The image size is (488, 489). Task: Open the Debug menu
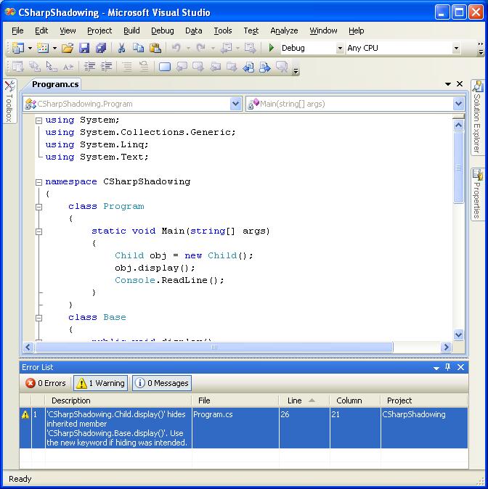(163, 30)
